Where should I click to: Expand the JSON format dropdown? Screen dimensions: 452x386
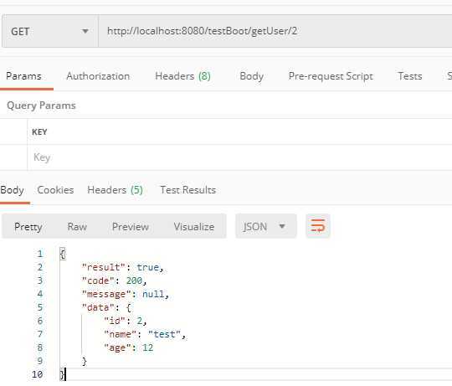[x=266, y=226]
